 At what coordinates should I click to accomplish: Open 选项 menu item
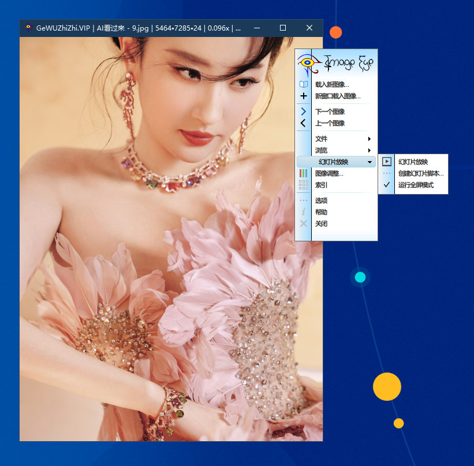(x=321, y=200)
